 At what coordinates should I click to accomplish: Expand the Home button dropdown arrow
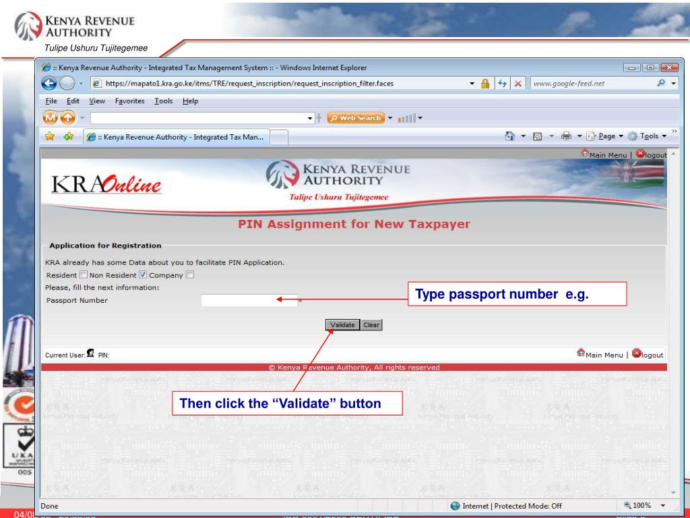523,136
